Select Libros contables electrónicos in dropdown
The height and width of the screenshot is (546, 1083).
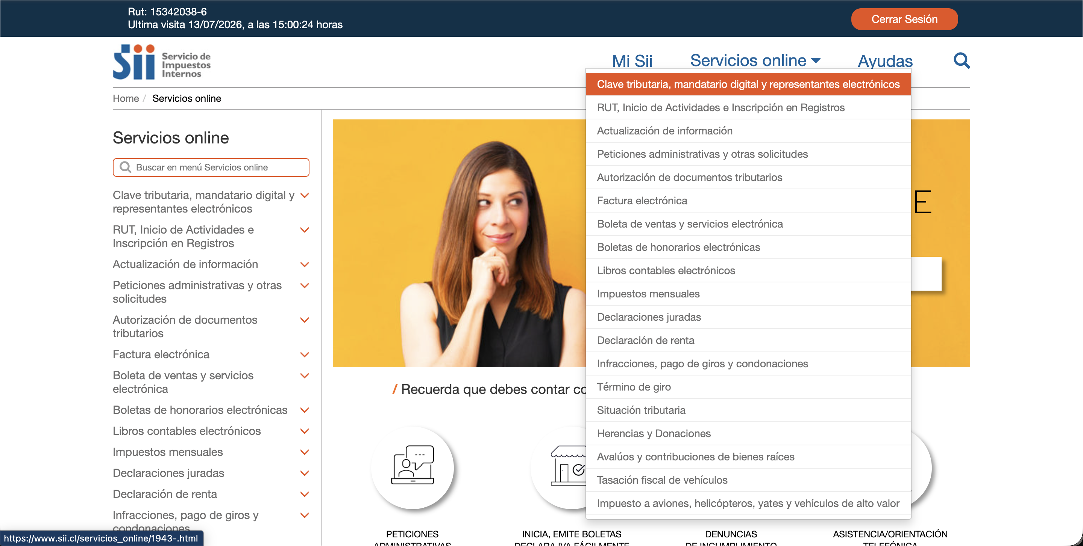(x=748, y=270)
